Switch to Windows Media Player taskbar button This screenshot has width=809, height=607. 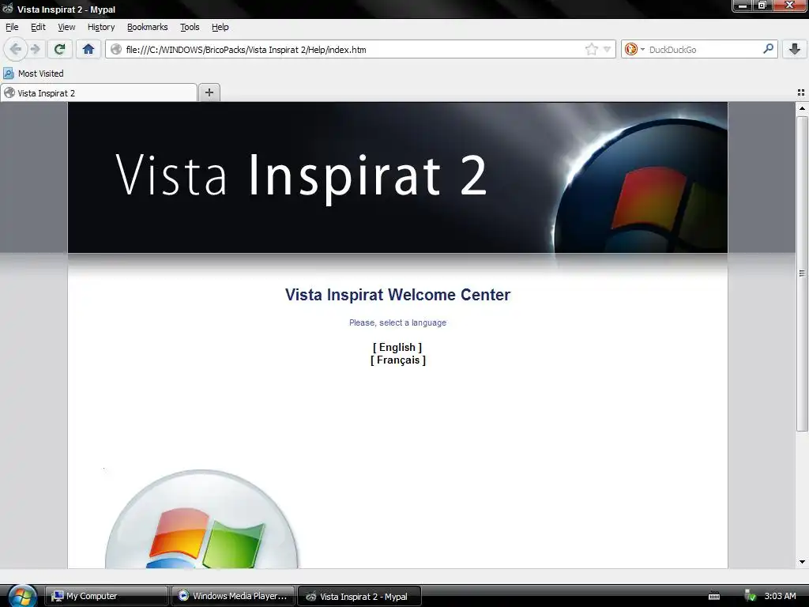coord(233,596)
